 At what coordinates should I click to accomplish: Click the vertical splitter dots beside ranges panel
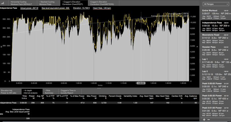point(200,61)
